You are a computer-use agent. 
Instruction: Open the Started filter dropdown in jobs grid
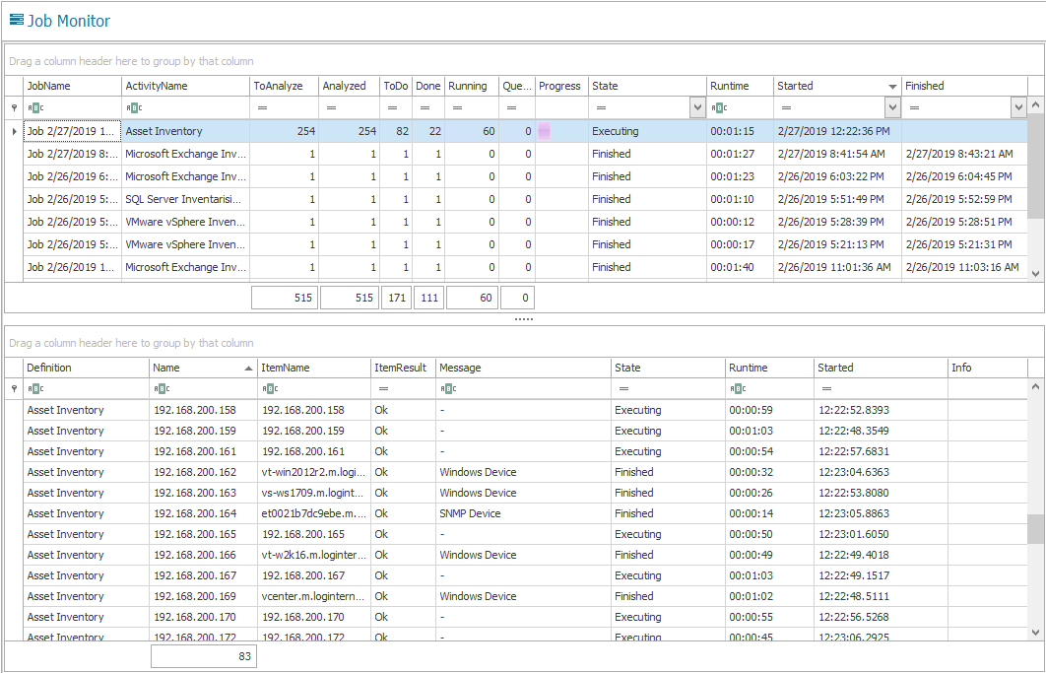point(892,107)
